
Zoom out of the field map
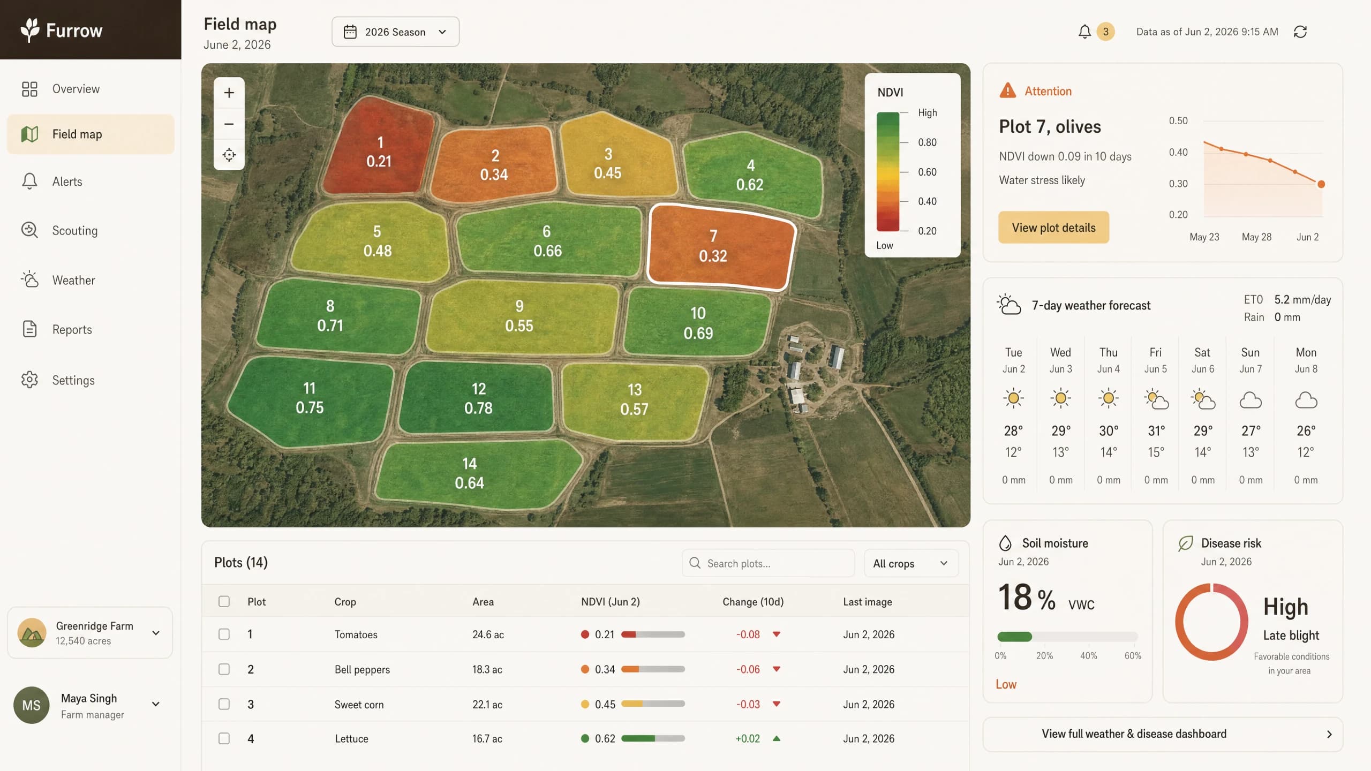pos(229,124)
